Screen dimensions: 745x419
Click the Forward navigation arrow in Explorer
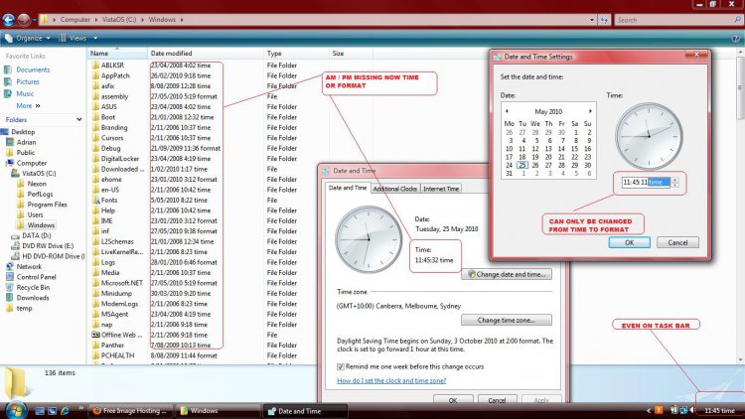click(x=23, y=20)
